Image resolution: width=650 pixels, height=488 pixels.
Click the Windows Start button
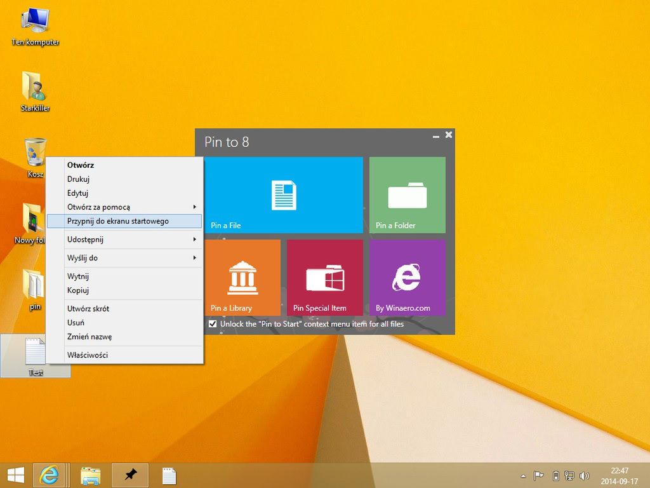16,475
